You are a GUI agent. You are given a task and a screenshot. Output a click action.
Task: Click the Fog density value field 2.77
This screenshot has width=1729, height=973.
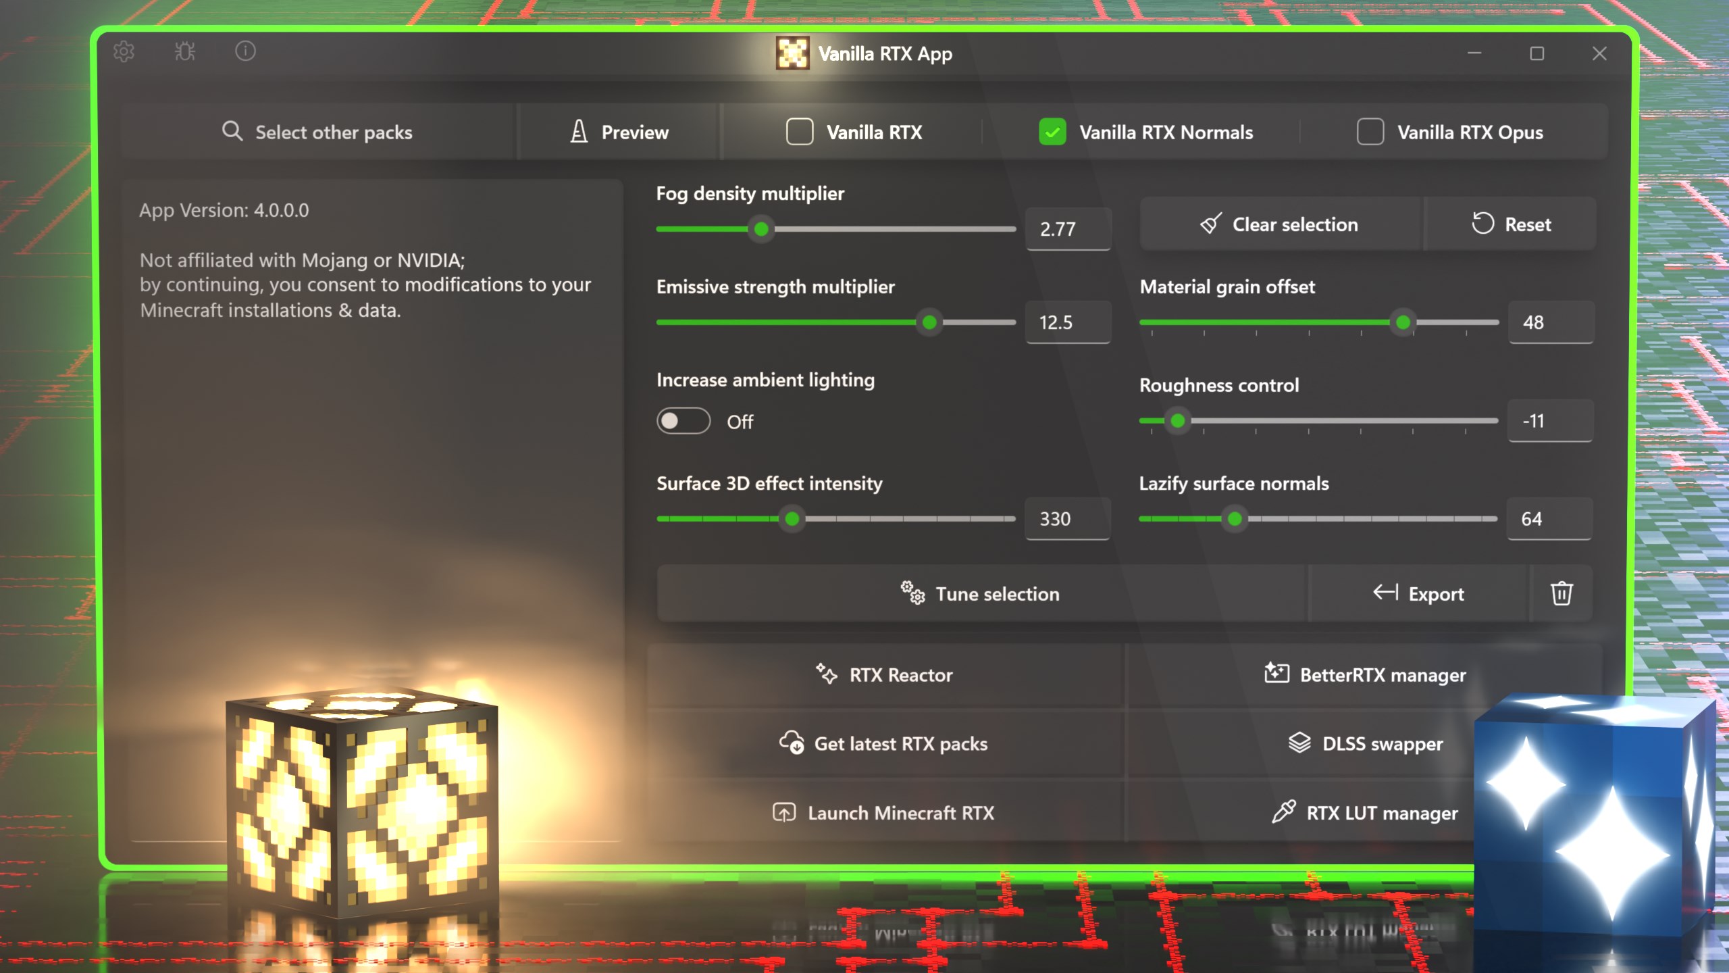1068,229
